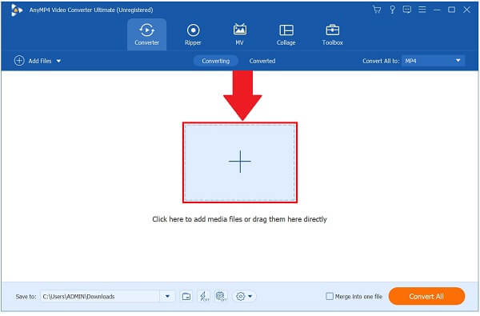The image size is (480, 316).
Task: Open the output folder icon
Action: (x=186, y=297)
